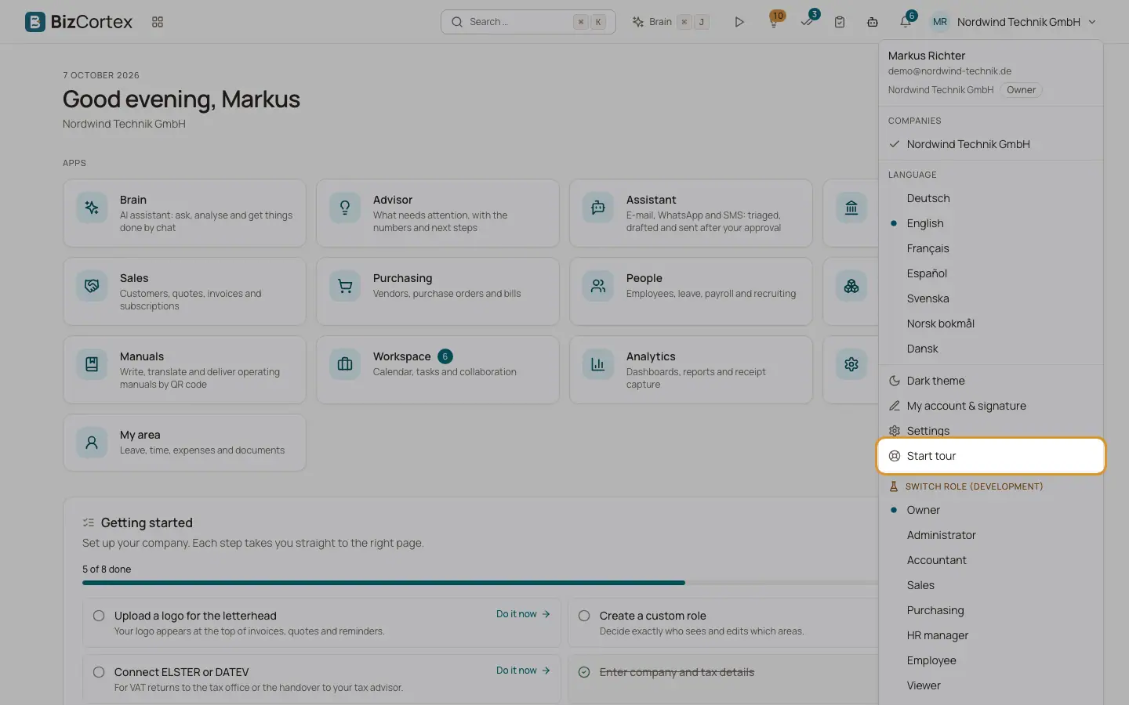Collapse the account menu via the top-bar chevron

pyautogui.click(x=1092, y=22)
